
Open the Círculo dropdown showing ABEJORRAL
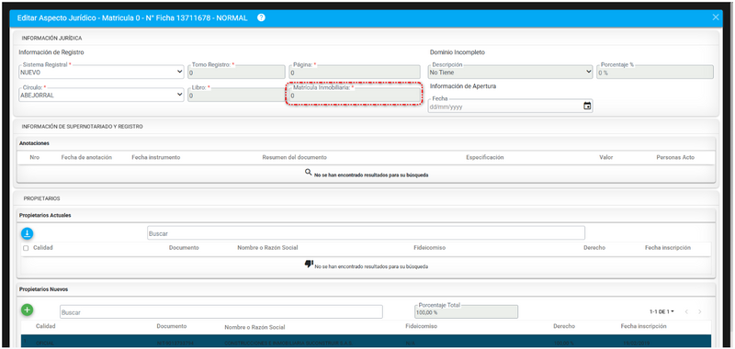click(101, 95)
